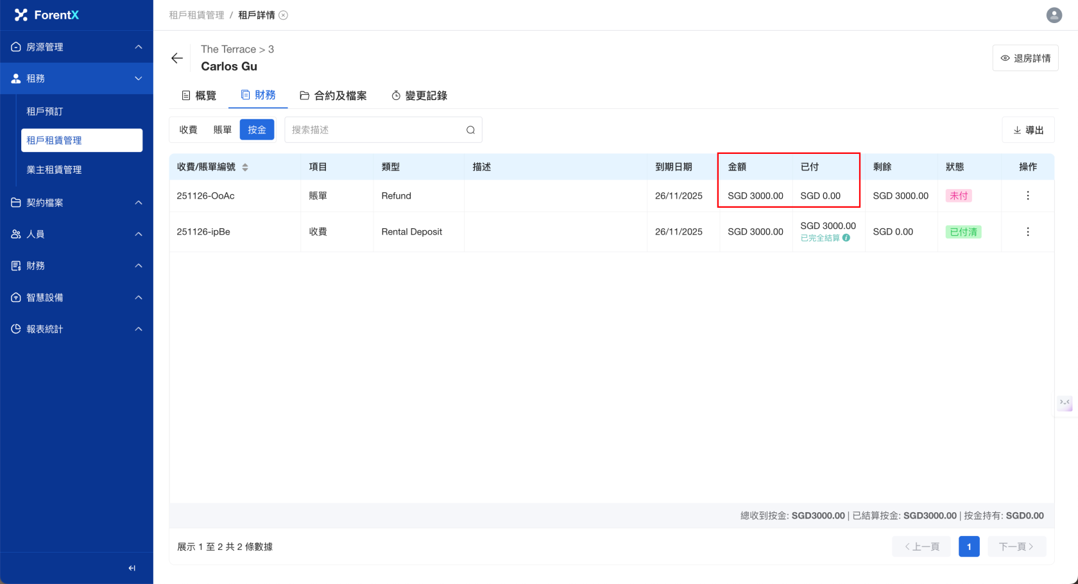This screenshot has height=584, width=1078.
Task: Open actions menu for Rental Deposit row
Action: tap(1027, 232)
